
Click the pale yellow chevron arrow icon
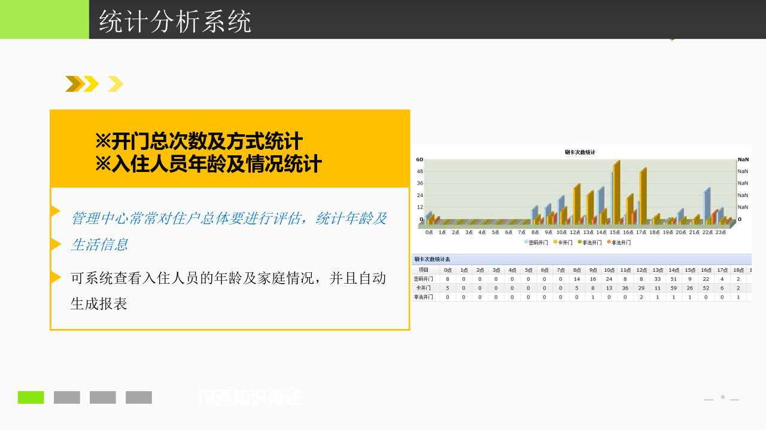click(x=115, y=84)
